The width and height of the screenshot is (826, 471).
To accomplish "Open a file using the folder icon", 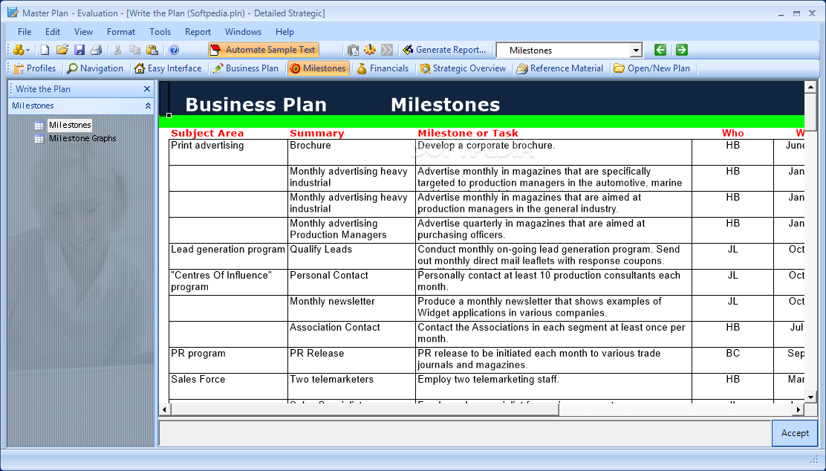I will (x=62, y=50).
